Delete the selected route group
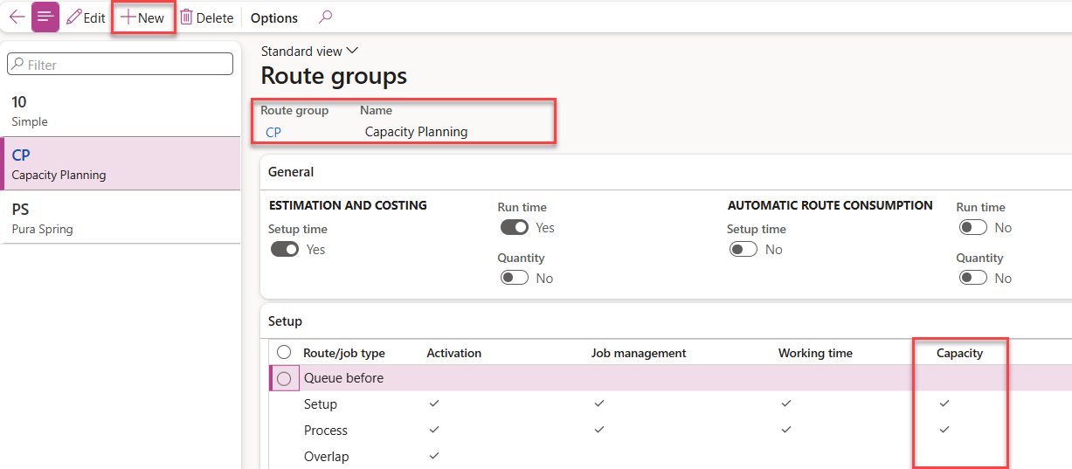This screenshot has height=469, width=1072. [x=207, y=17]
